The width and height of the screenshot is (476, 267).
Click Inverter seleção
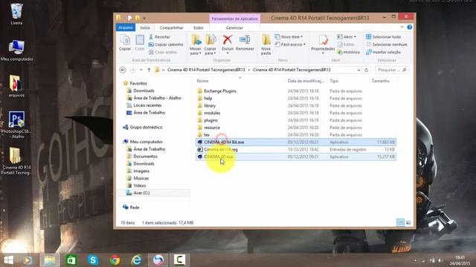coord(383,52)
